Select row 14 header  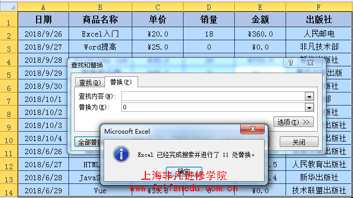pos(9,191)
